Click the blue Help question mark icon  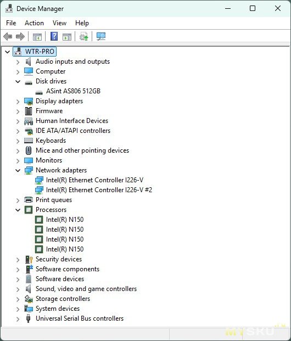pos(54,36)
